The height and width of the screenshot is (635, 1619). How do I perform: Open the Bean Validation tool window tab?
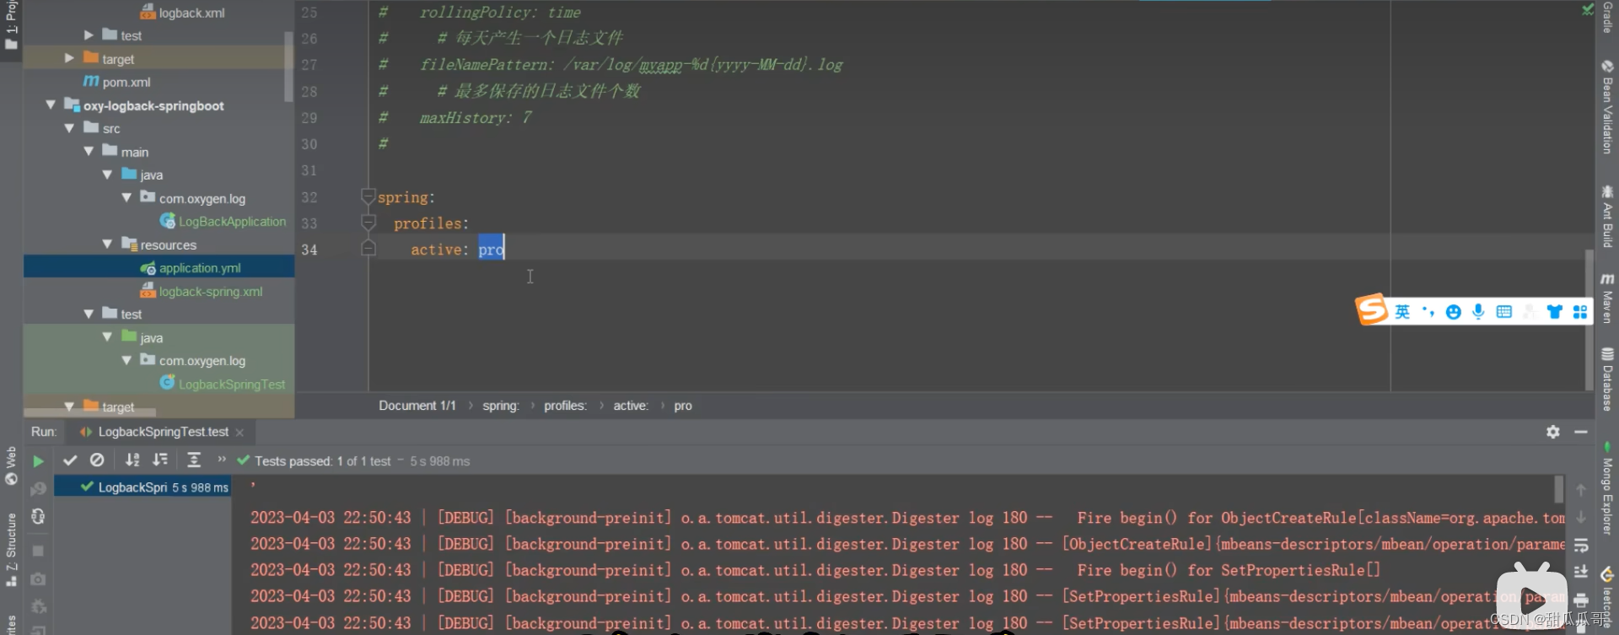tap(1607, 106)
